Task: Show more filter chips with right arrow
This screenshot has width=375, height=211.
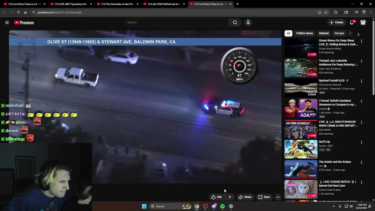Action: 358,34
